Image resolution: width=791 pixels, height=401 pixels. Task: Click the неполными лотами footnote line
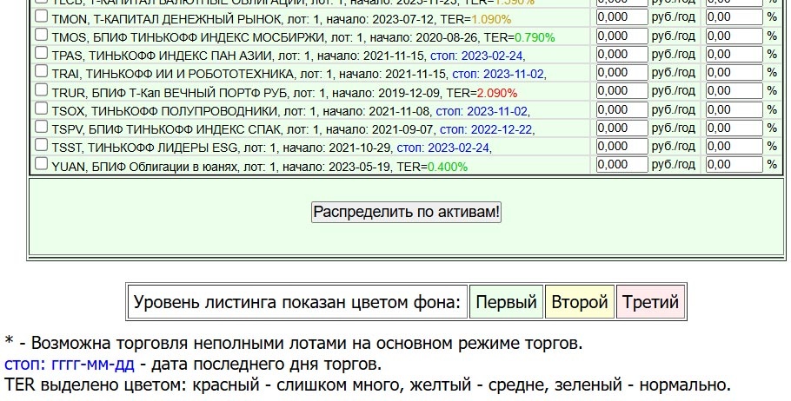(293, 344)
